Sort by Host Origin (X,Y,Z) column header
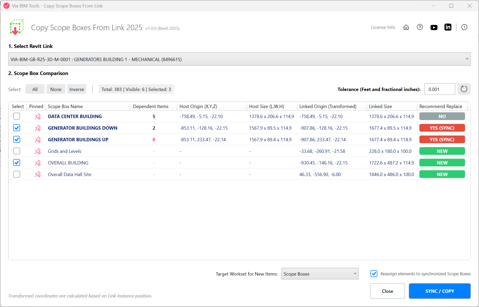Viewport: 479px width, 307px height. pos(212,106)
